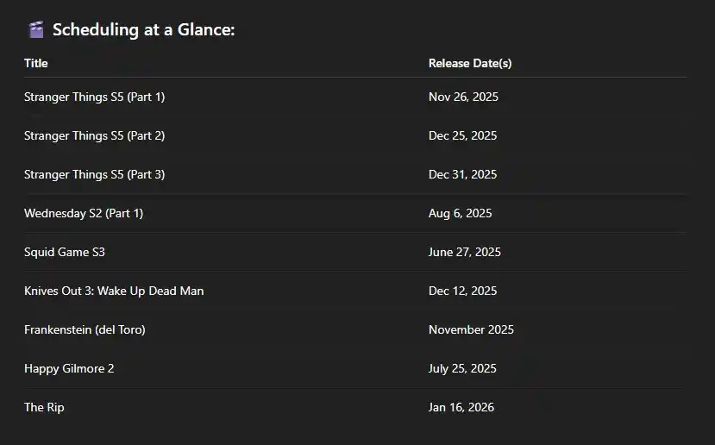Select the November 2025 date cell
Viewport: 715px width, 445px height.
pyautogui.click(x=471, y=329)
